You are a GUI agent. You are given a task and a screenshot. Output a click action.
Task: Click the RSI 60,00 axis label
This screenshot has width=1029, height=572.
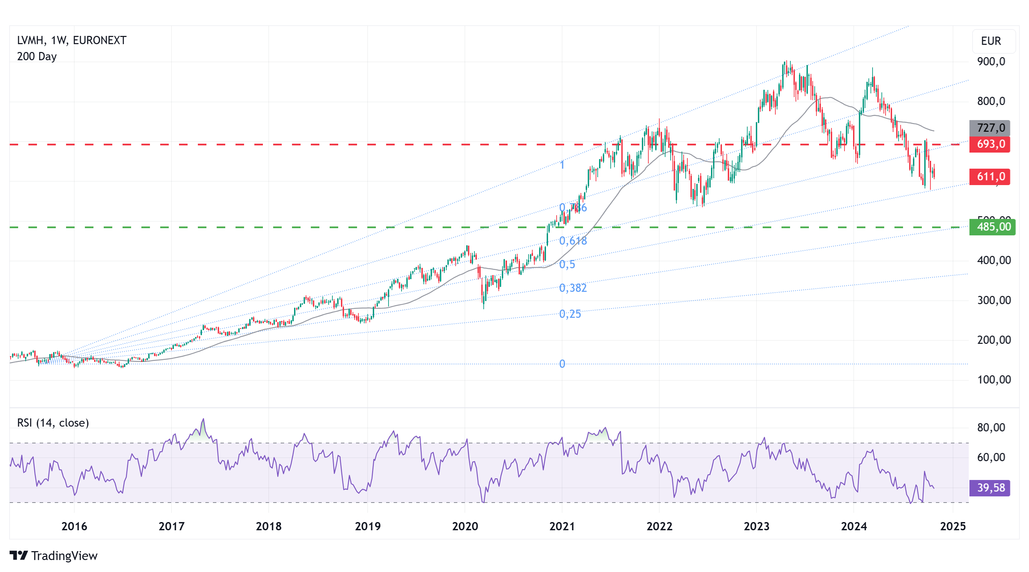(x=991, y=457)
